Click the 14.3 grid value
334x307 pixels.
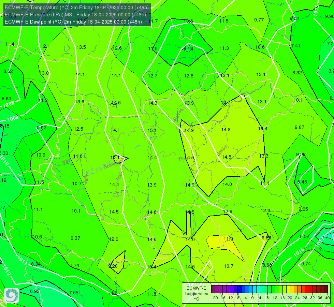[x=153, y=103]
